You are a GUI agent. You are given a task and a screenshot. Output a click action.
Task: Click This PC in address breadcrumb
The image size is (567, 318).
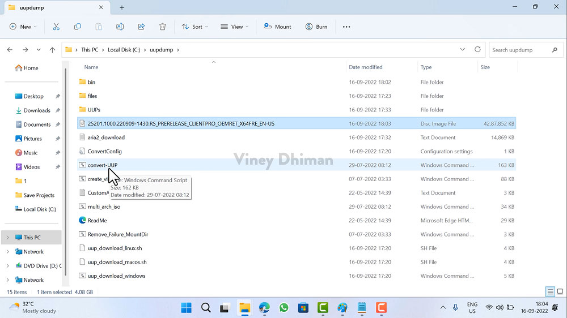click(x=90, y=50)
